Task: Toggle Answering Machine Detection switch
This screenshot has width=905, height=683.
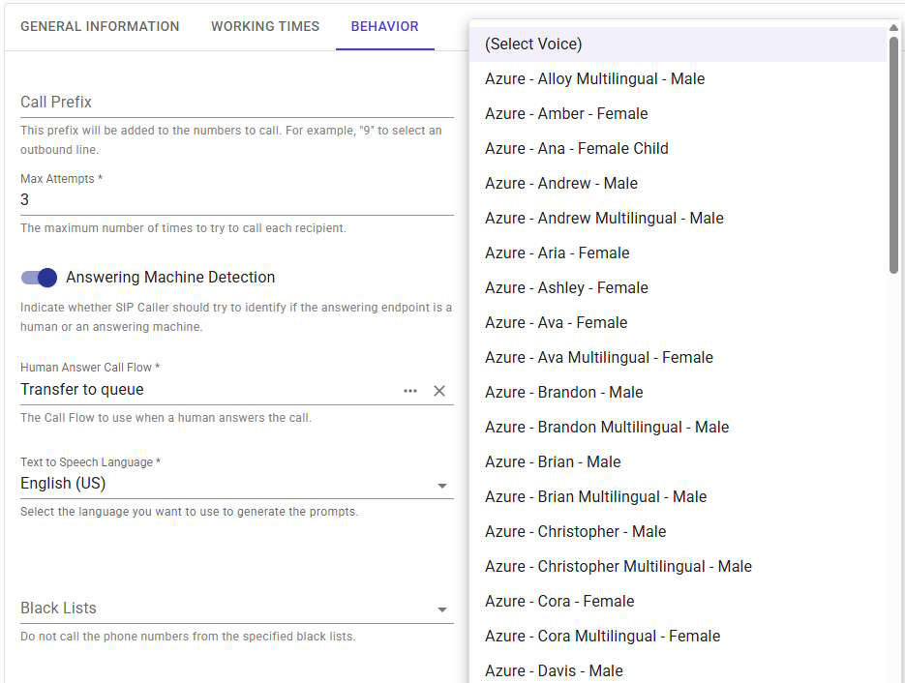Action: (x=40, y=278)
